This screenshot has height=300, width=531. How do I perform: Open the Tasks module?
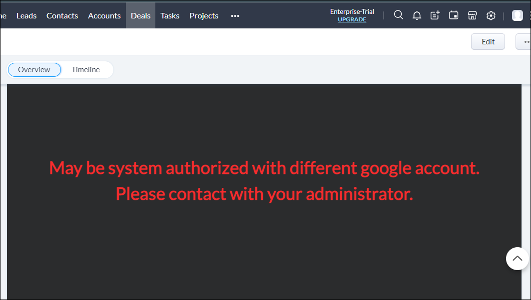tap(170, 15)
